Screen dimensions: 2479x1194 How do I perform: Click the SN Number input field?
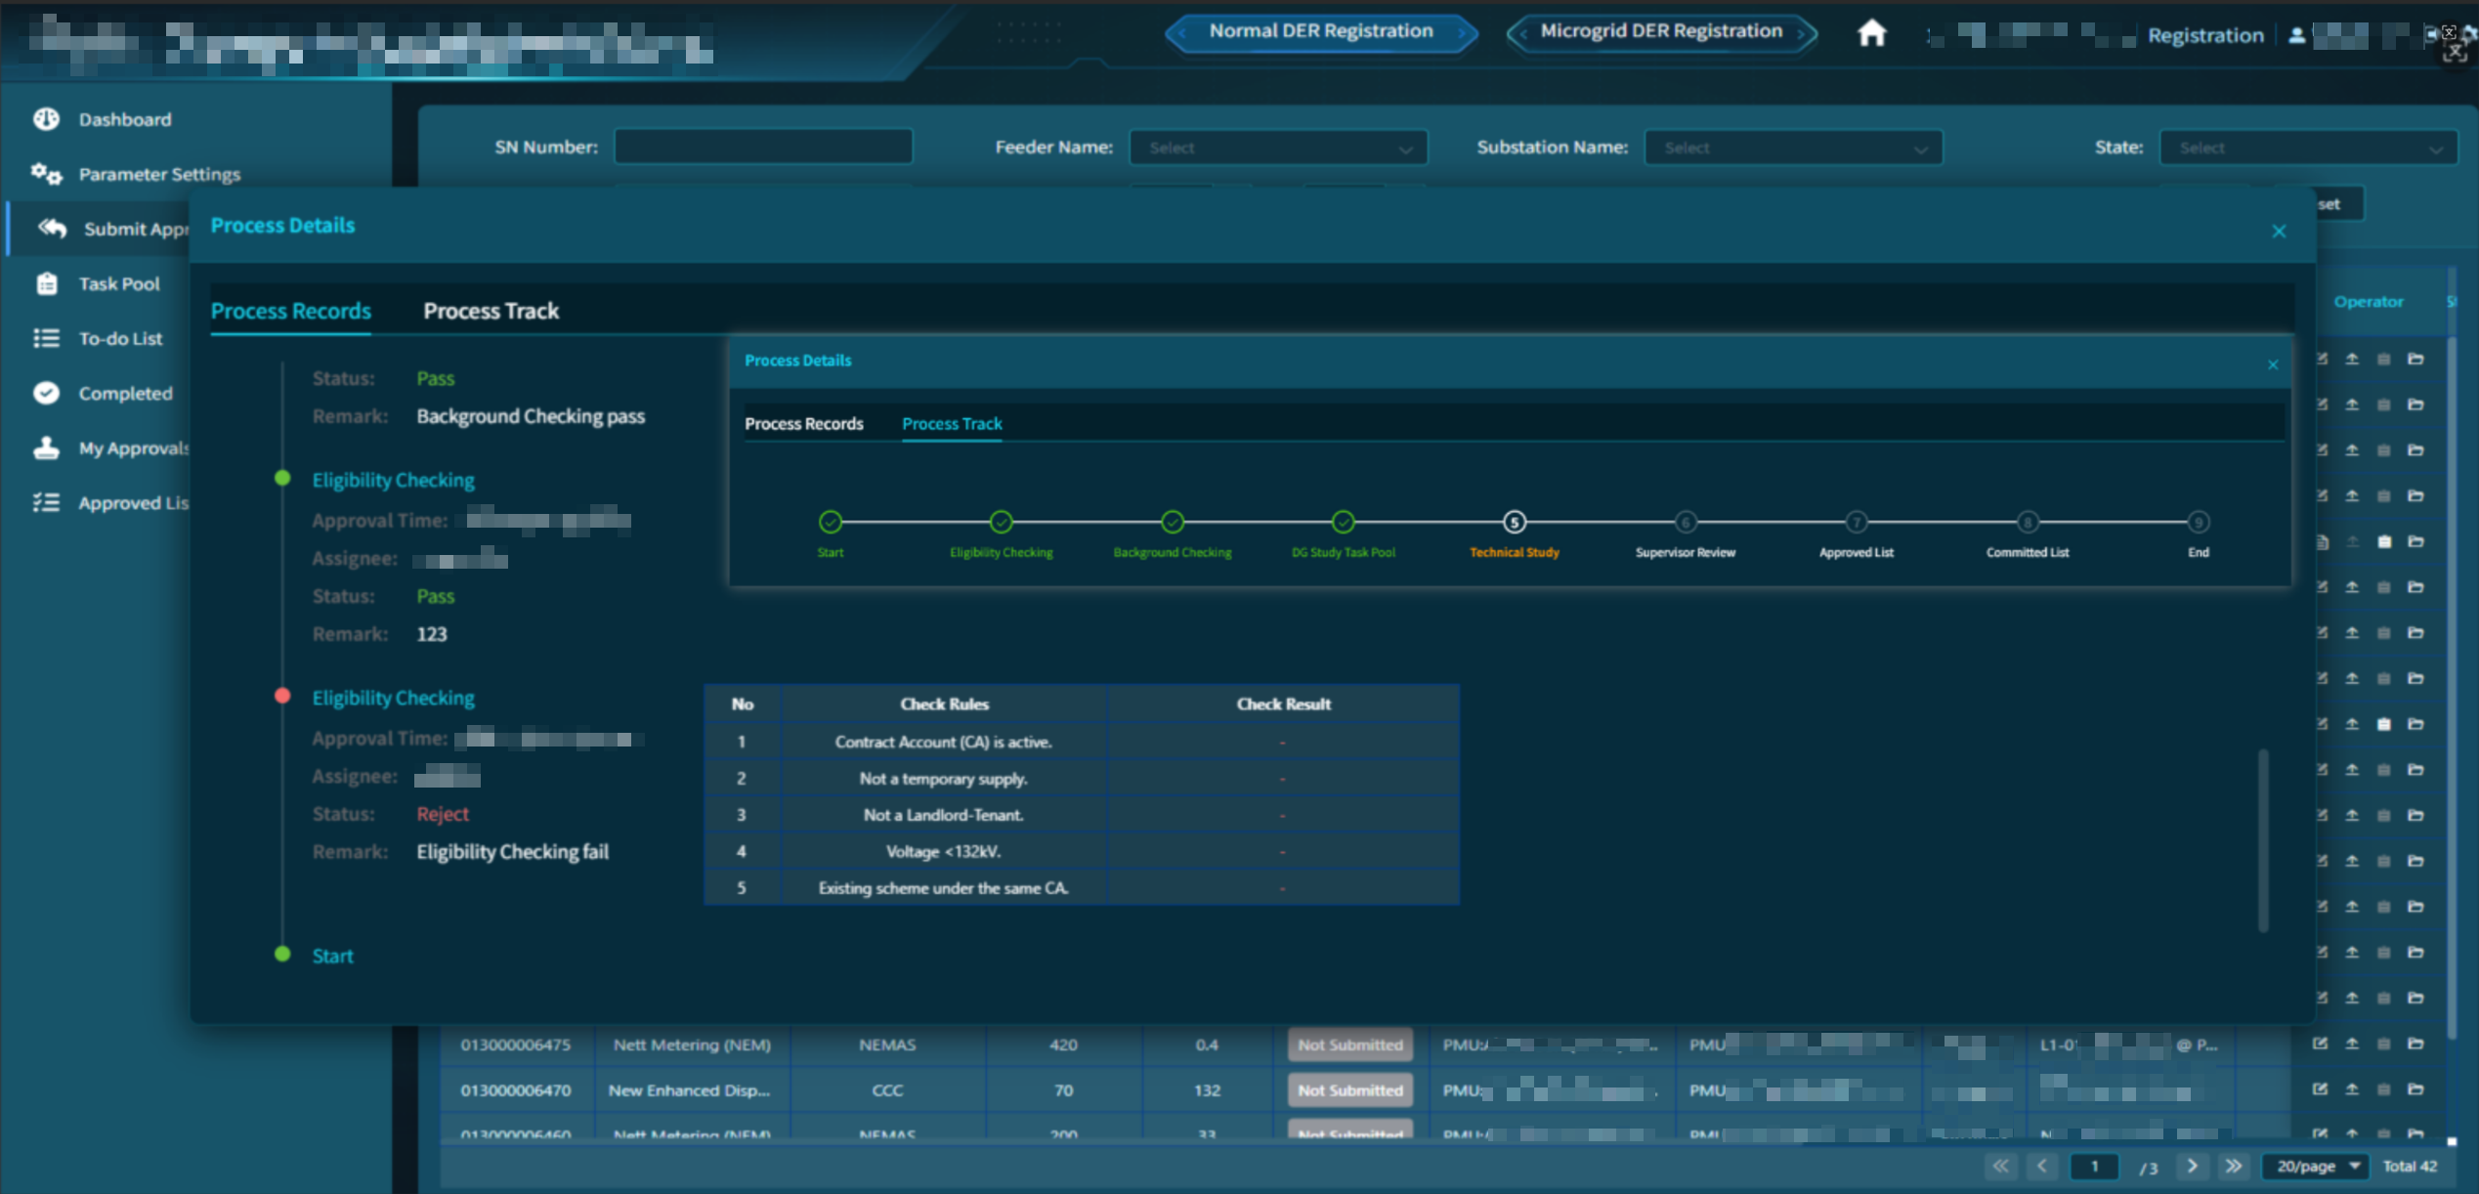763,147
